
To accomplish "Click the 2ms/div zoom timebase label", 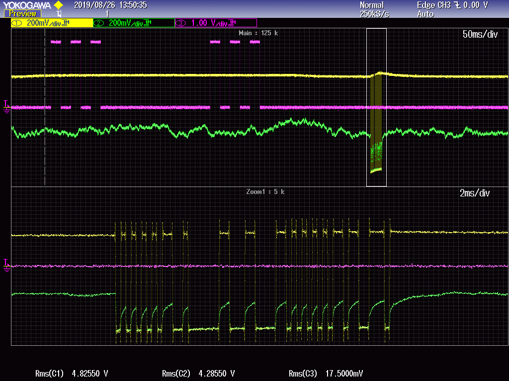I will pos(475,193).
